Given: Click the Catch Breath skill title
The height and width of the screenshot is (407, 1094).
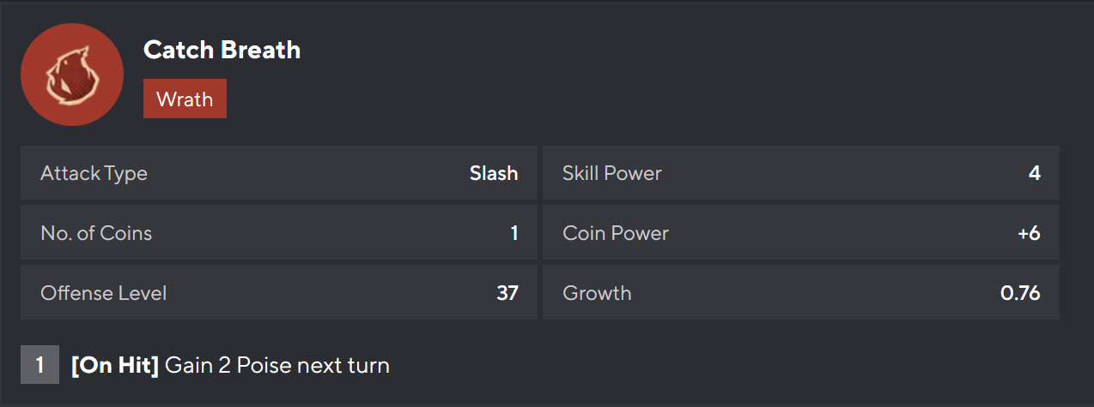Looking at the screenshot, I should click(x=222, y=50).
